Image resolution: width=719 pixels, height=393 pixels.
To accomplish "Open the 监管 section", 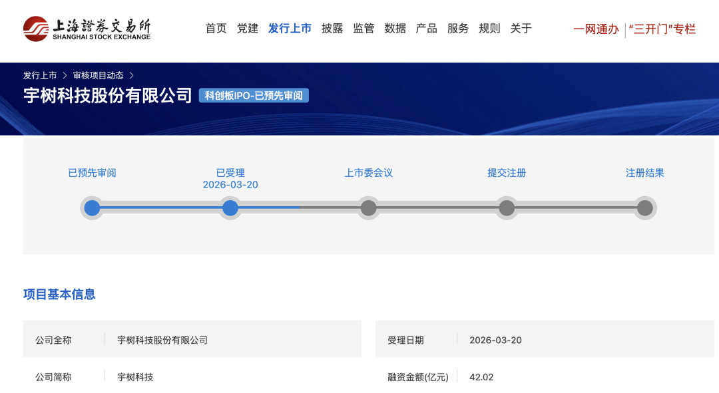I will pos(363,29).
